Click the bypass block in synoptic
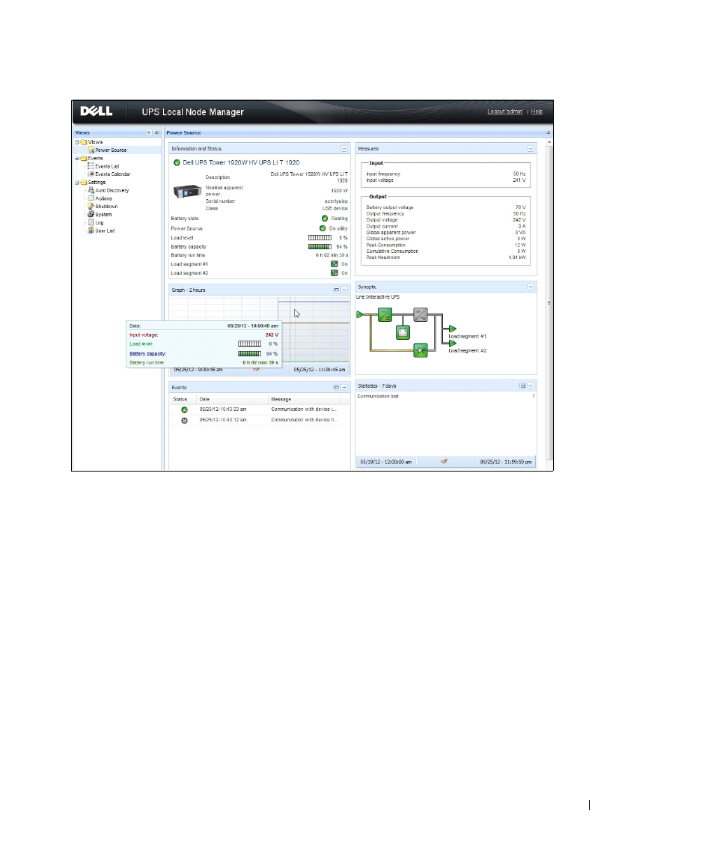The image size is (714, 857). tap(421, 350)
